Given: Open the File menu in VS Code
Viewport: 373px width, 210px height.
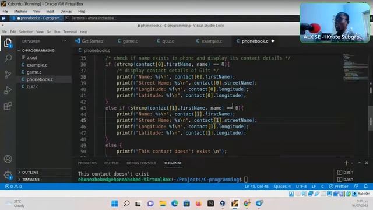Looking at the screenshot, I should coord(4,32).
